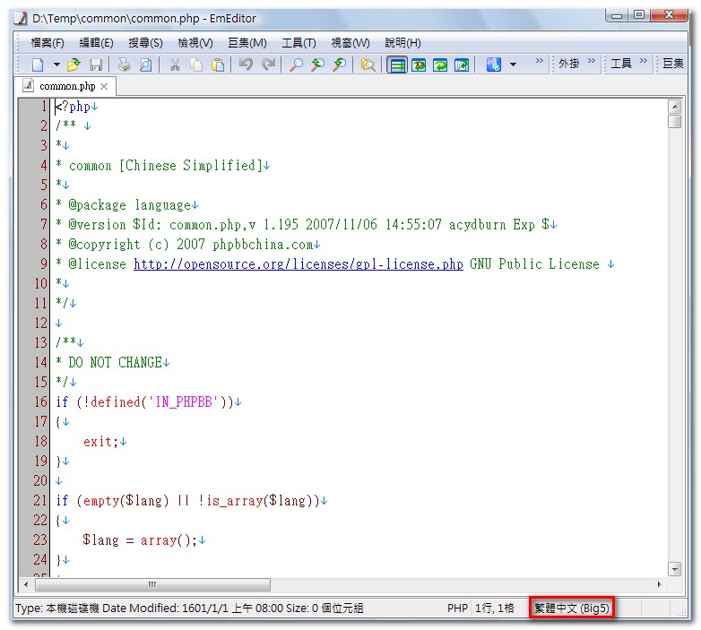Open the opensource.org gpl-license link
This screenshot has width=701, height=630.
point(299,264)
